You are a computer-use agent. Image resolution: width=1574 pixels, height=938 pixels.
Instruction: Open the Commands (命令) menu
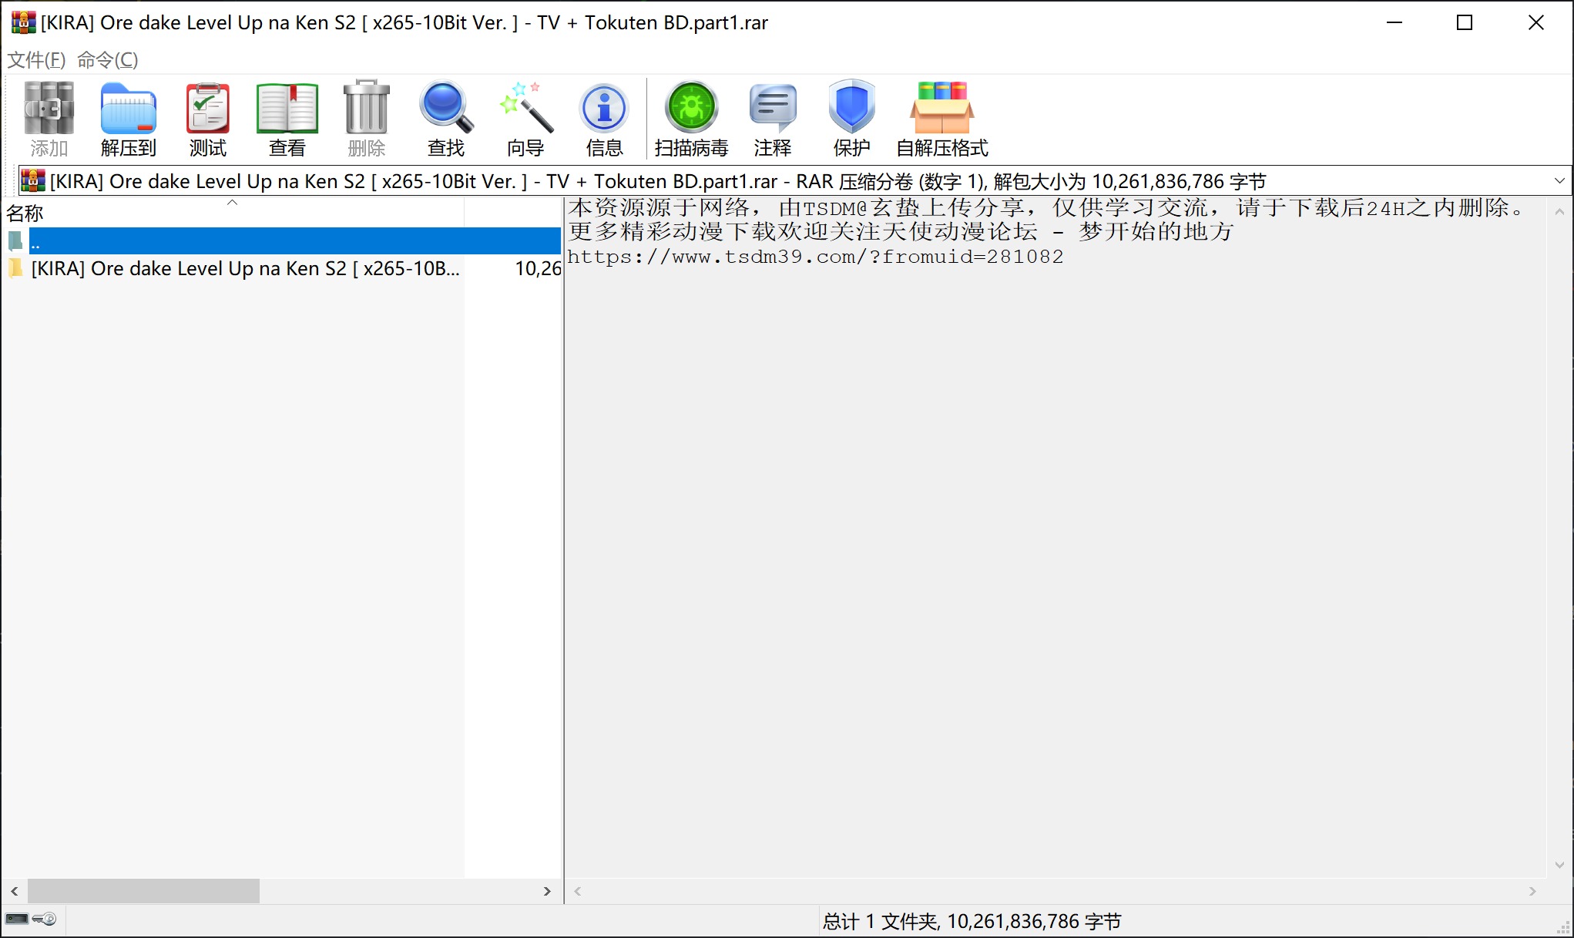pyautogui.click(x=107, y=59)
